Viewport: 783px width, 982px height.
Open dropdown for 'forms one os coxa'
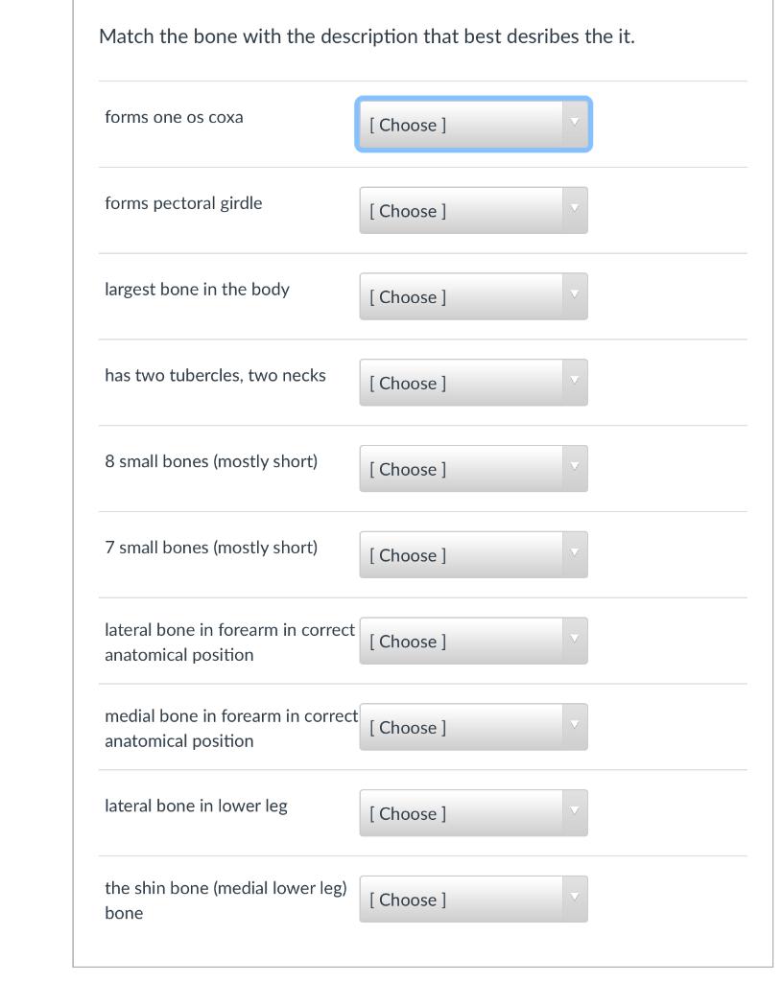pyautogui.click(x=473, y=125)
